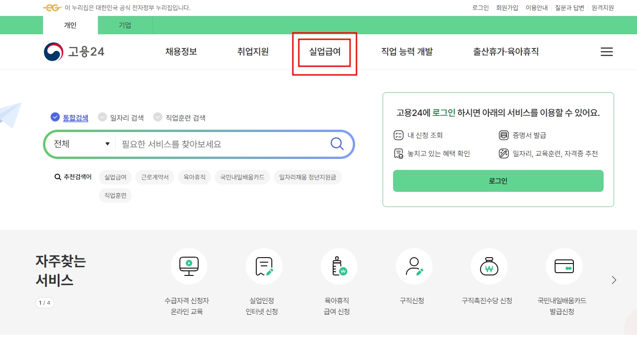Enable 일자리 검색 search mode
Image resolution: width=637 pixels, height=338 pixels.
coord(103,117)
